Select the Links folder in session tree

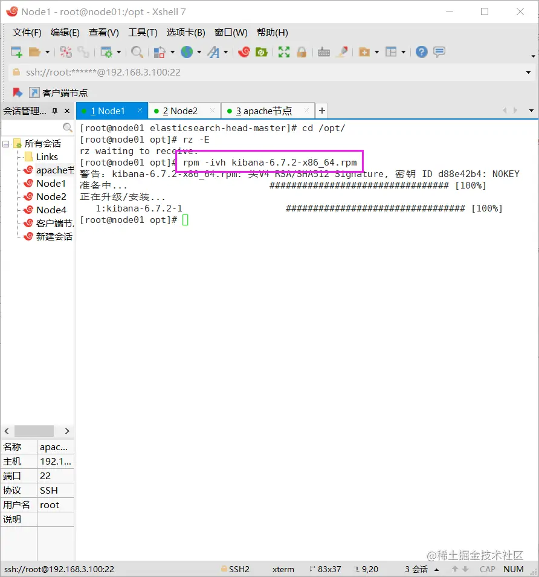coord(47,156)
